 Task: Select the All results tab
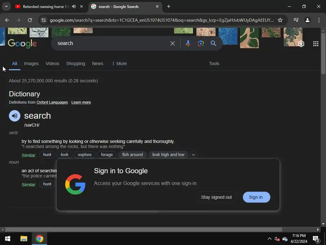(14, 63)
